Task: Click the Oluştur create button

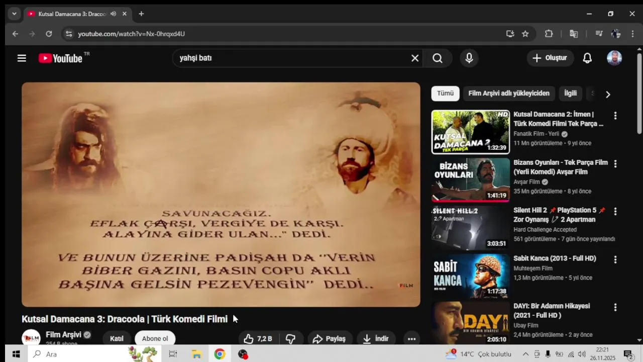Action: click(550, 58)
